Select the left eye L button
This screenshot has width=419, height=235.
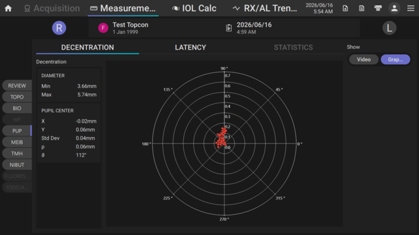pyautogui.click(x=390, y=27)
